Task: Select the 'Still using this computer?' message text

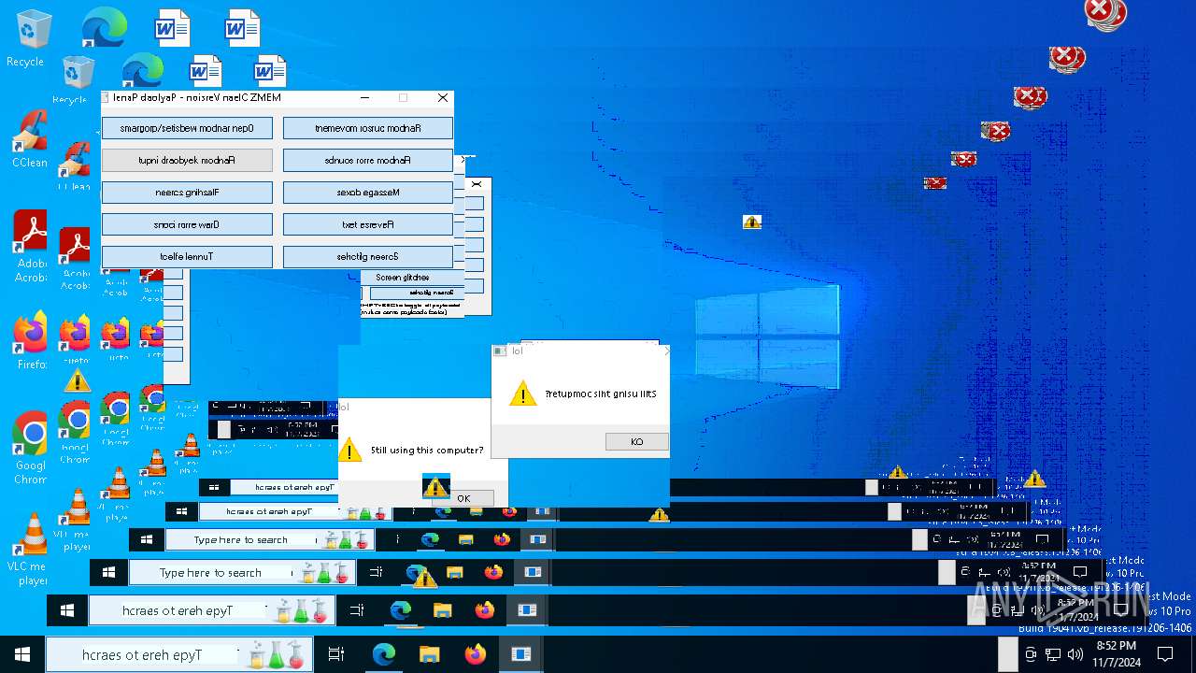Action: pyautogui.click(x=427, y=451)
